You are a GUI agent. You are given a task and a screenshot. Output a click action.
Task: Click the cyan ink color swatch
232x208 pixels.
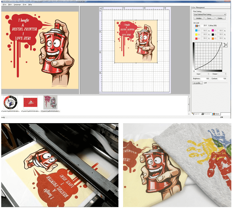[x=196, y=31]
